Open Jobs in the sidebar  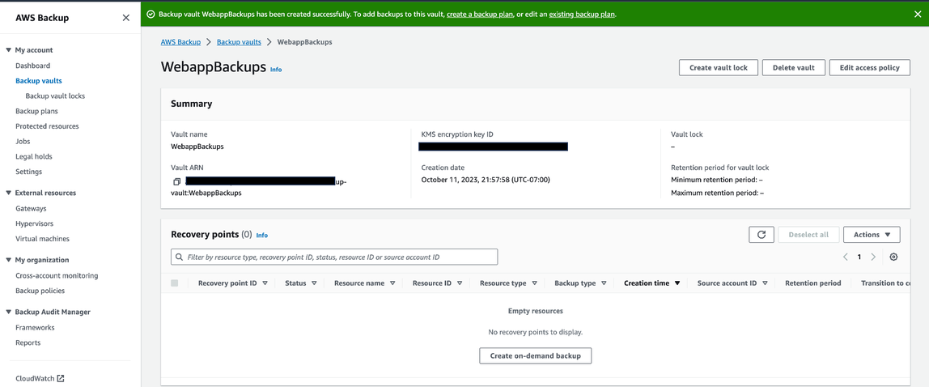click(x=23, y=142)
